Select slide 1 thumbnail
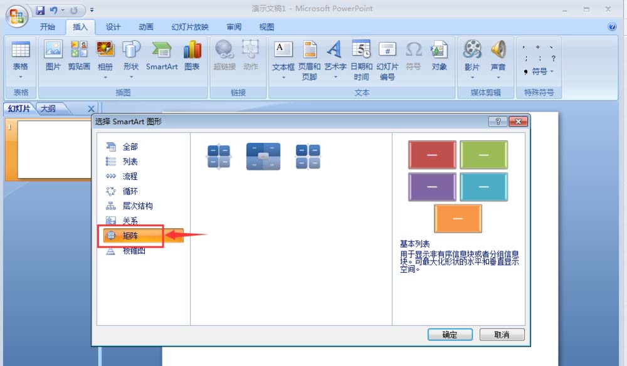This screenshot has height=366, width=627. click(55, 149)
